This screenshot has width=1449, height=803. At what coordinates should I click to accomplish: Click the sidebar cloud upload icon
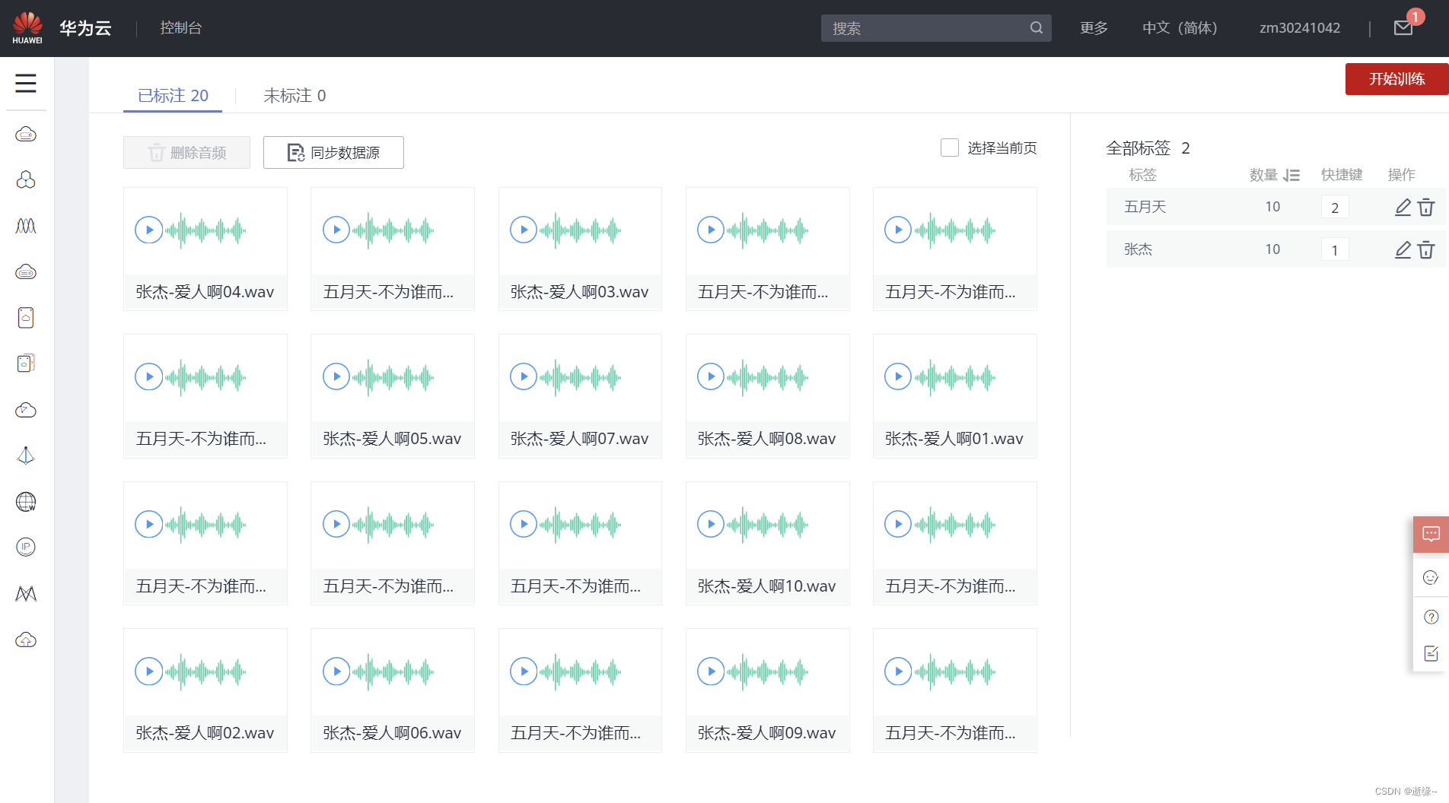[x=26, y=640]
